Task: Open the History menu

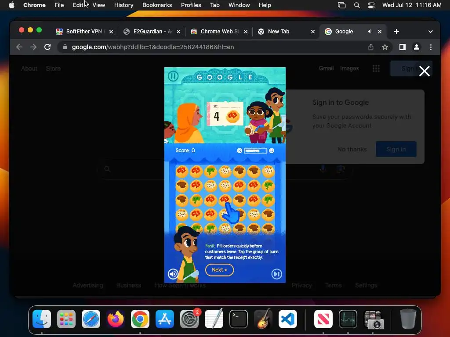Action: [123, 5]
